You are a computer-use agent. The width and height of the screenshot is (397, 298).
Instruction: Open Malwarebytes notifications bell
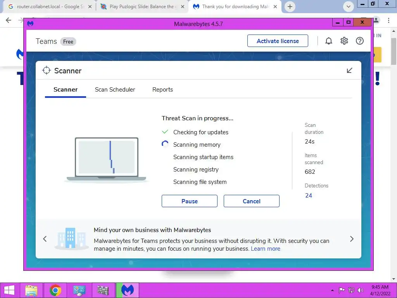point(329,41)
